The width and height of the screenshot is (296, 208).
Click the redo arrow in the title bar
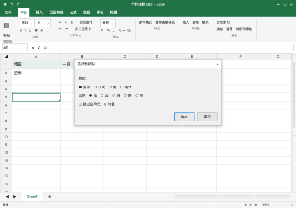[18, 4]
